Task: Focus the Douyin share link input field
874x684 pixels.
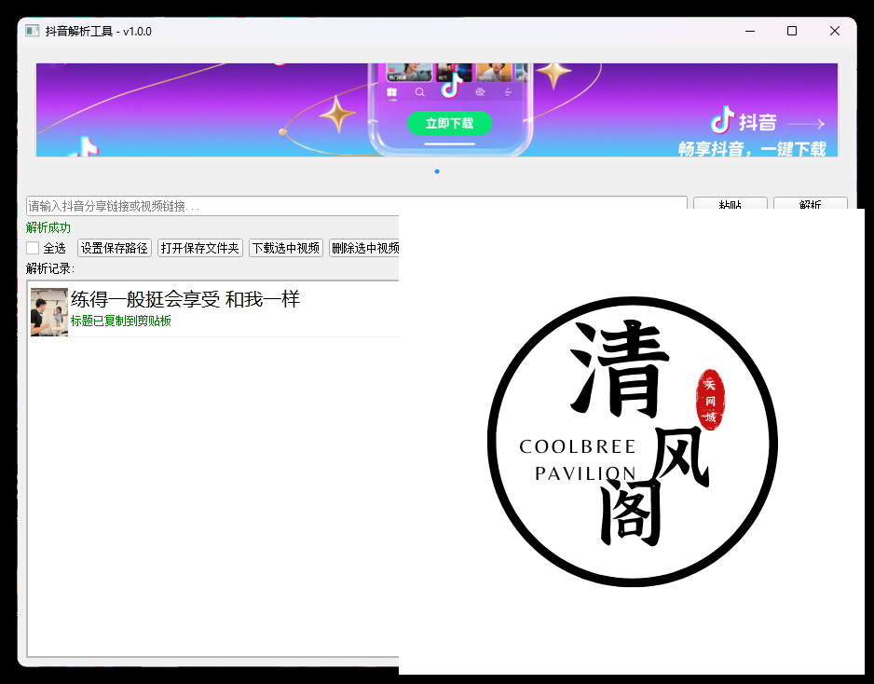Action: [x=356, y=206]
